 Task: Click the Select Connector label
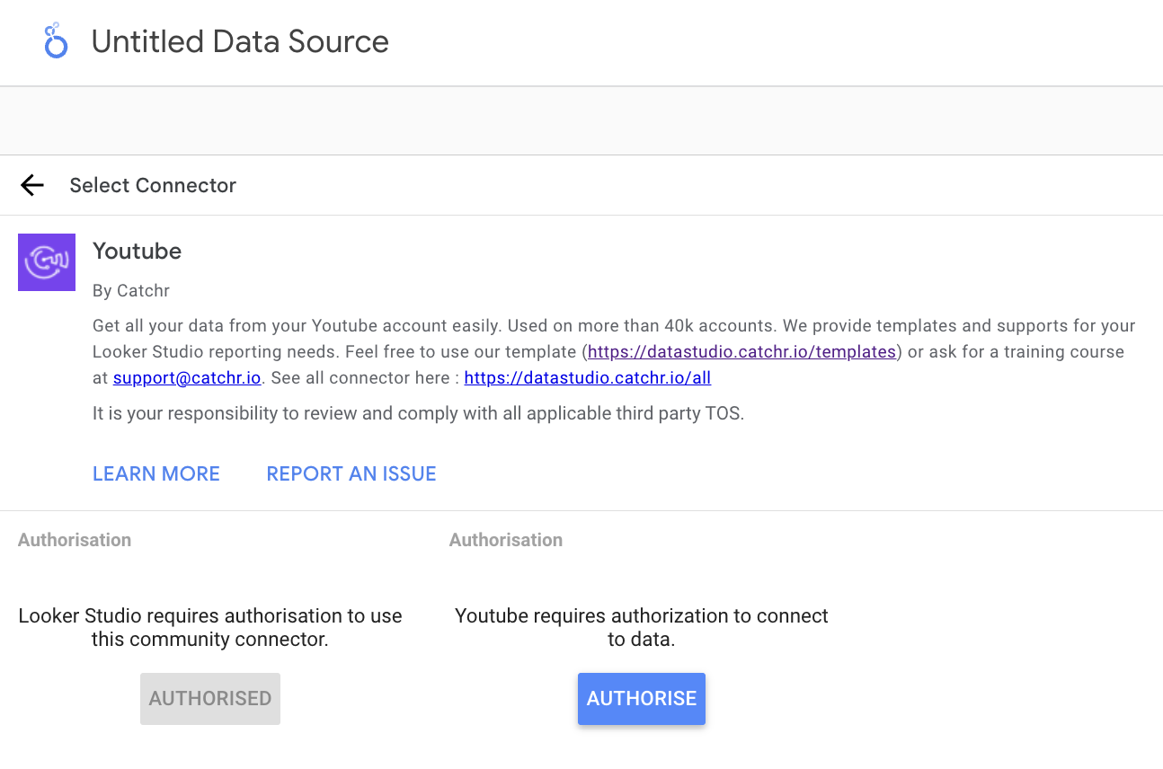tap(152, 185)
